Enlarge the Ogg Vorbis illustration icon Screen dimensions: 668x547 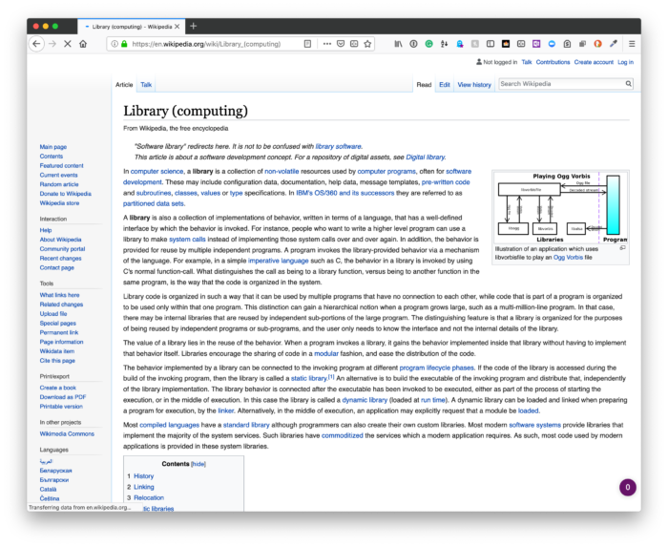(x=623, y=248)
